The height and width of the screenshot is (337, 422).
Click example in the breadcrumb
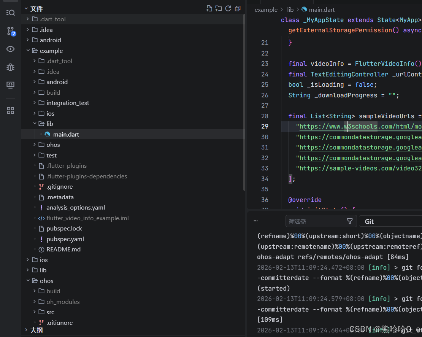click(x=266, y=10)
